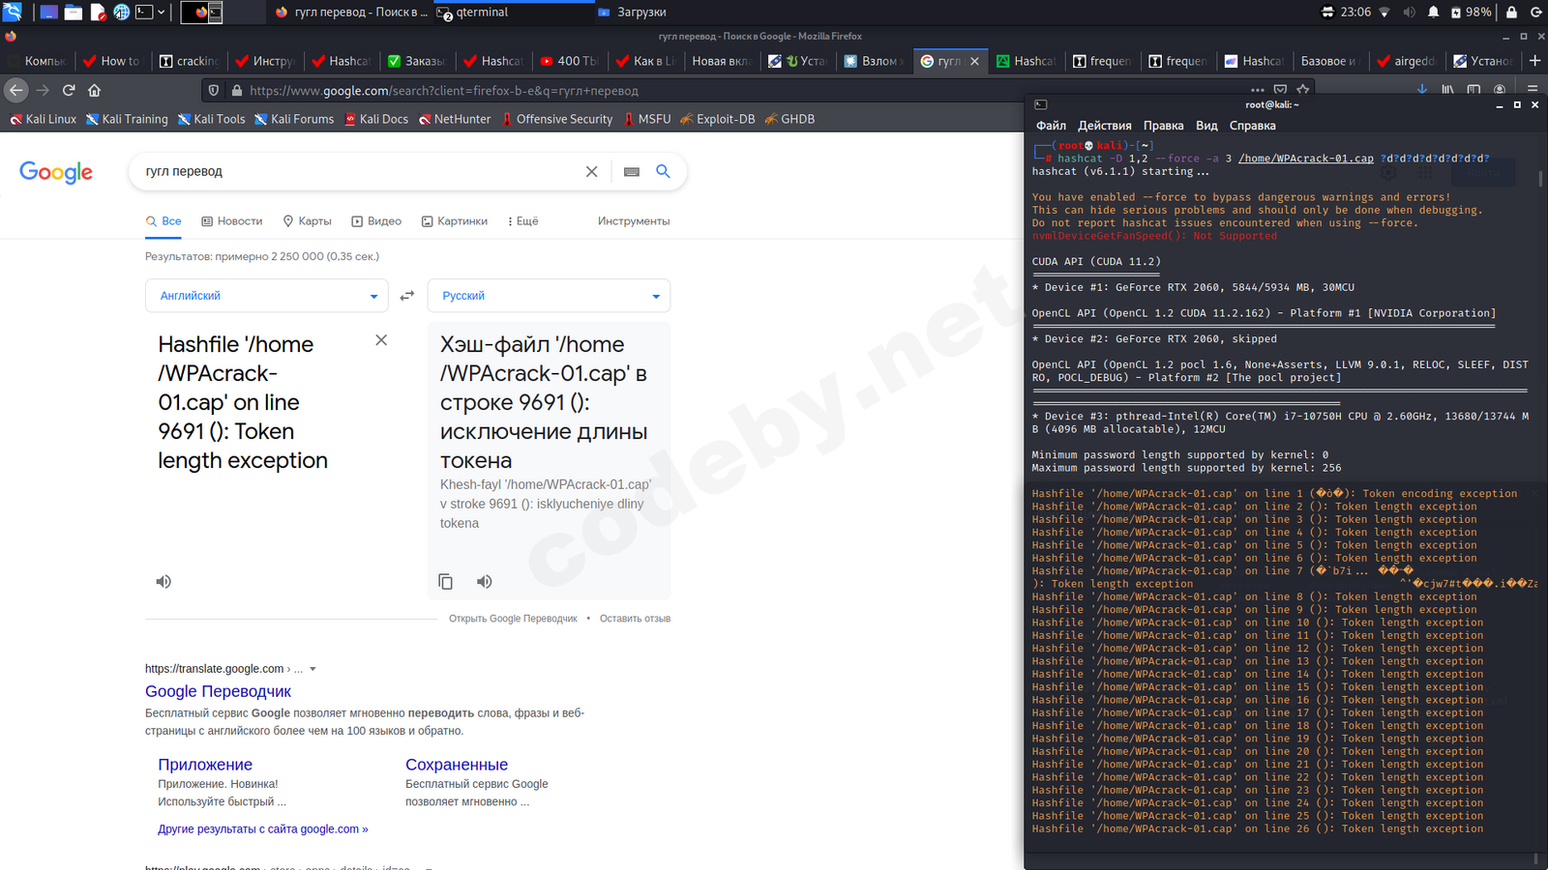Image resolution: width=1548 pixels, height=870 pixels.
Task: Switch to the 'airgeddon' browser tab
Action: 1408,61
